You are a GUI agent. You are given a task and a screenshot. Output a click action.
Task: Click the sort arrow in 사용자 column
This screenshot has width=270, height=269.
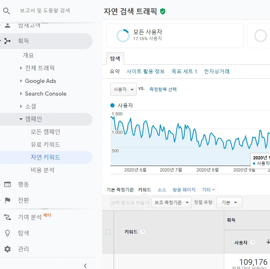[x=268, y=242]
